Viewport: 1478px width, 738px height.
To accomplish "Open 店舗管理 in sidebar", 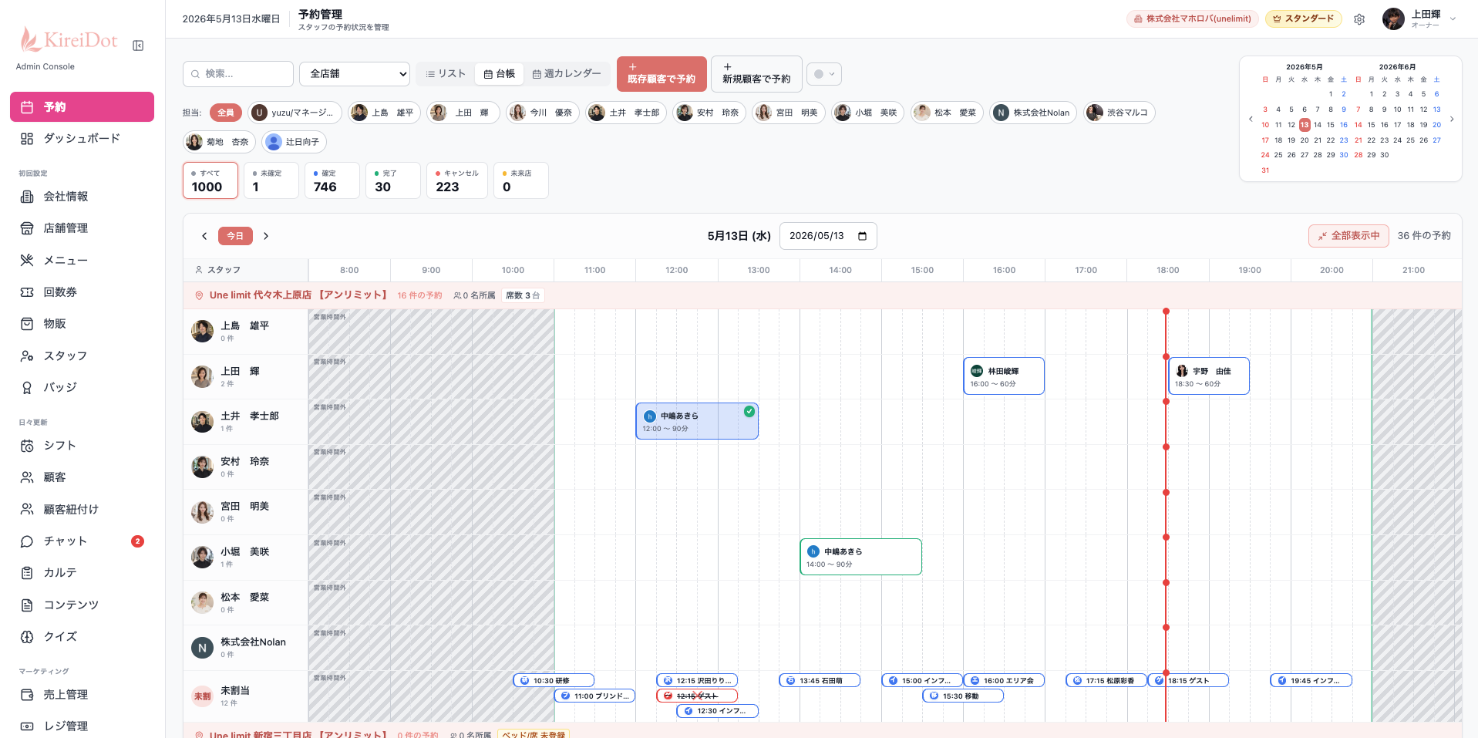I will pyautogui.click(x=82, y=228).
